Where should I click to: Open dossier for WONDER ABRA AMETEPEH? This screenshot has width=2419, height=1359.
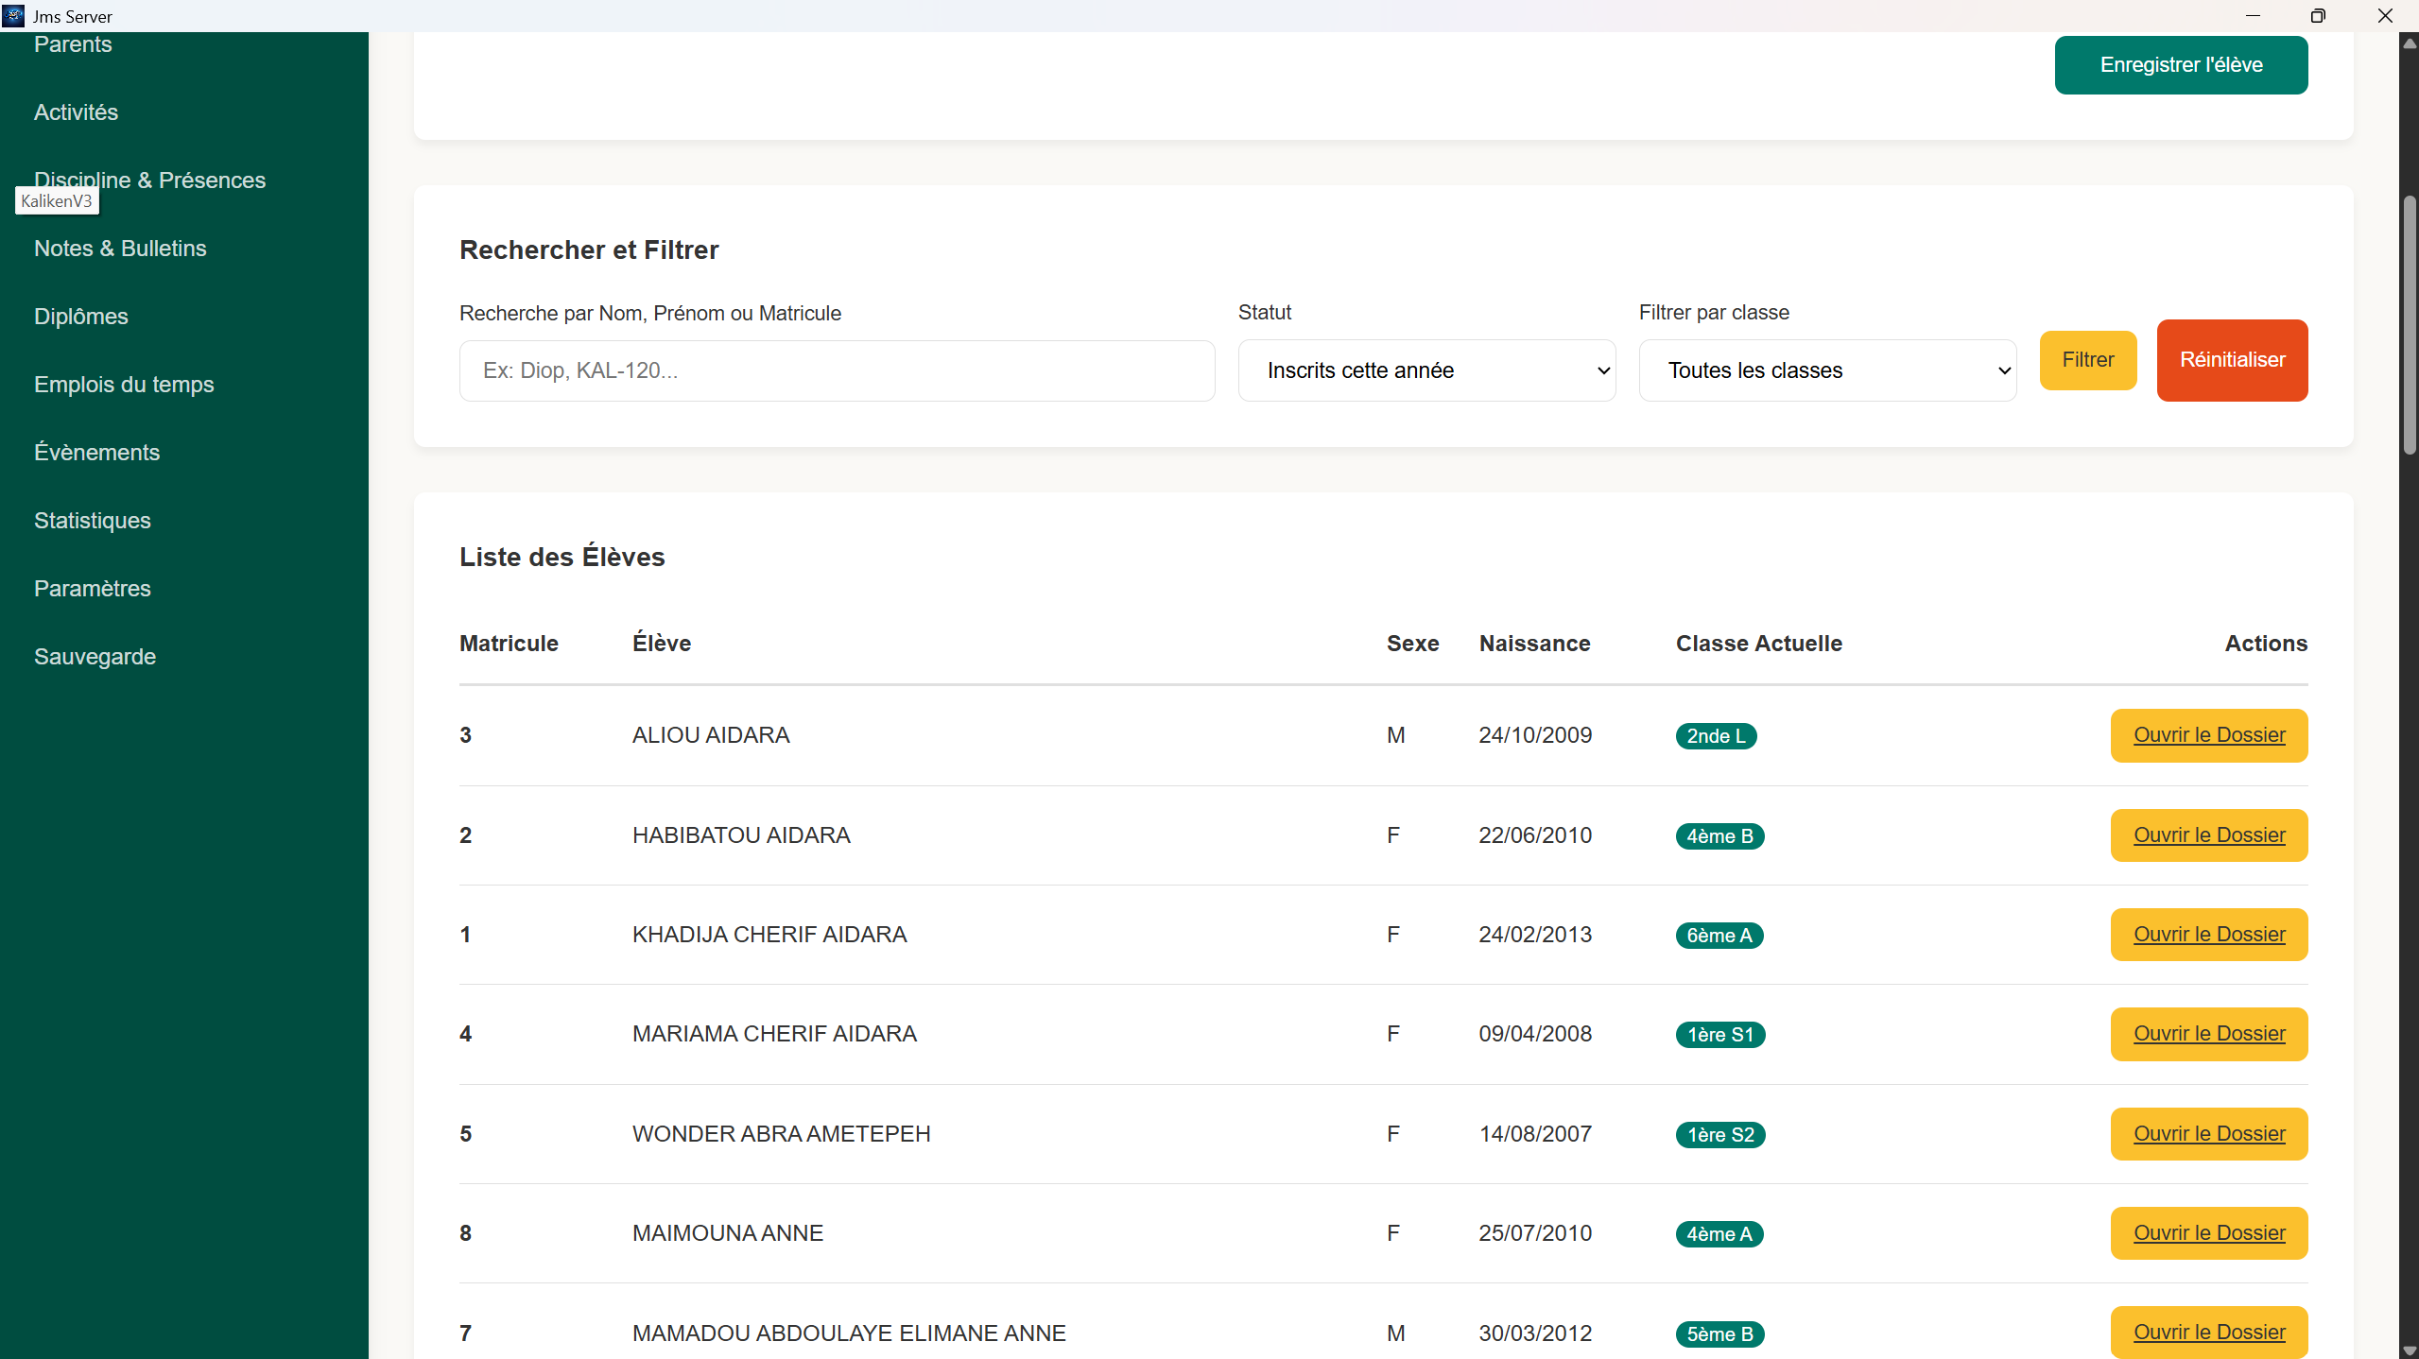[x=2208, y=1134]
